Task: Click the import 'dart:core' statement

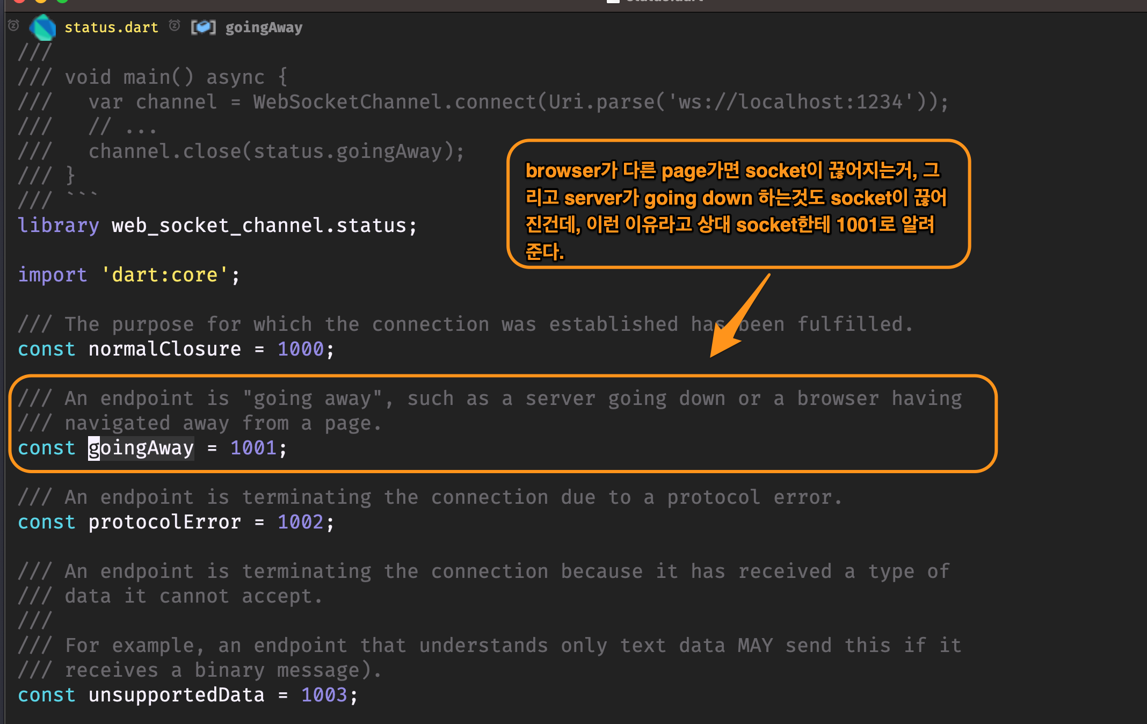Action: pos(129,274)
